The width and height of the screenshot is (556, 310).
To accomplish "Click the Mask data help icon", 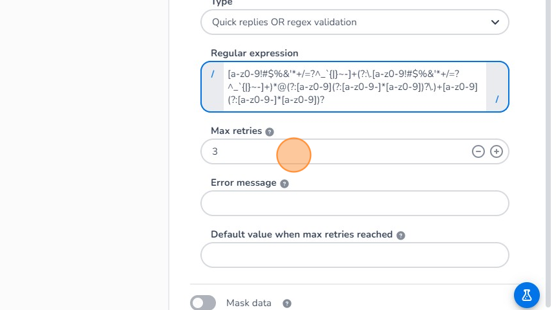I will coord(287,303).
